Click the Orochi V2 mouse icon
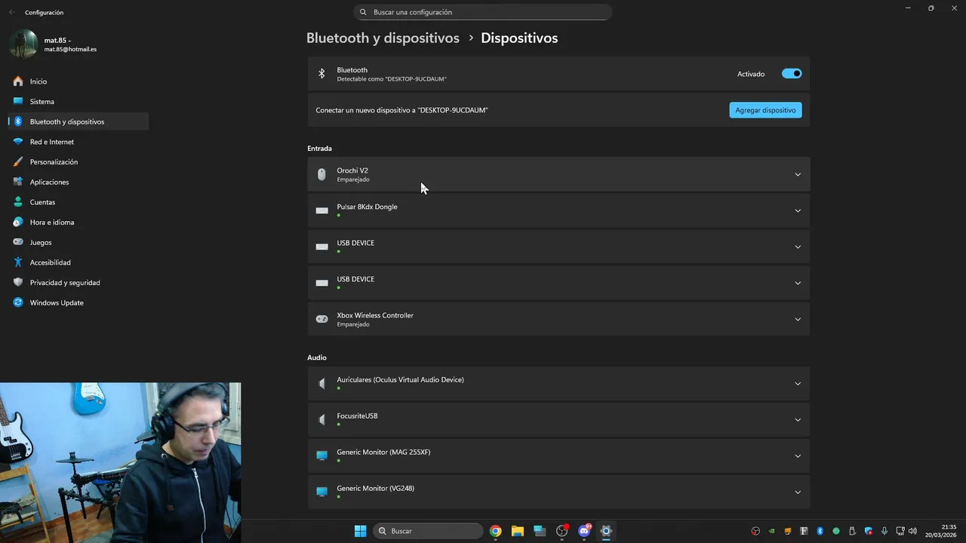 (321, 174)
